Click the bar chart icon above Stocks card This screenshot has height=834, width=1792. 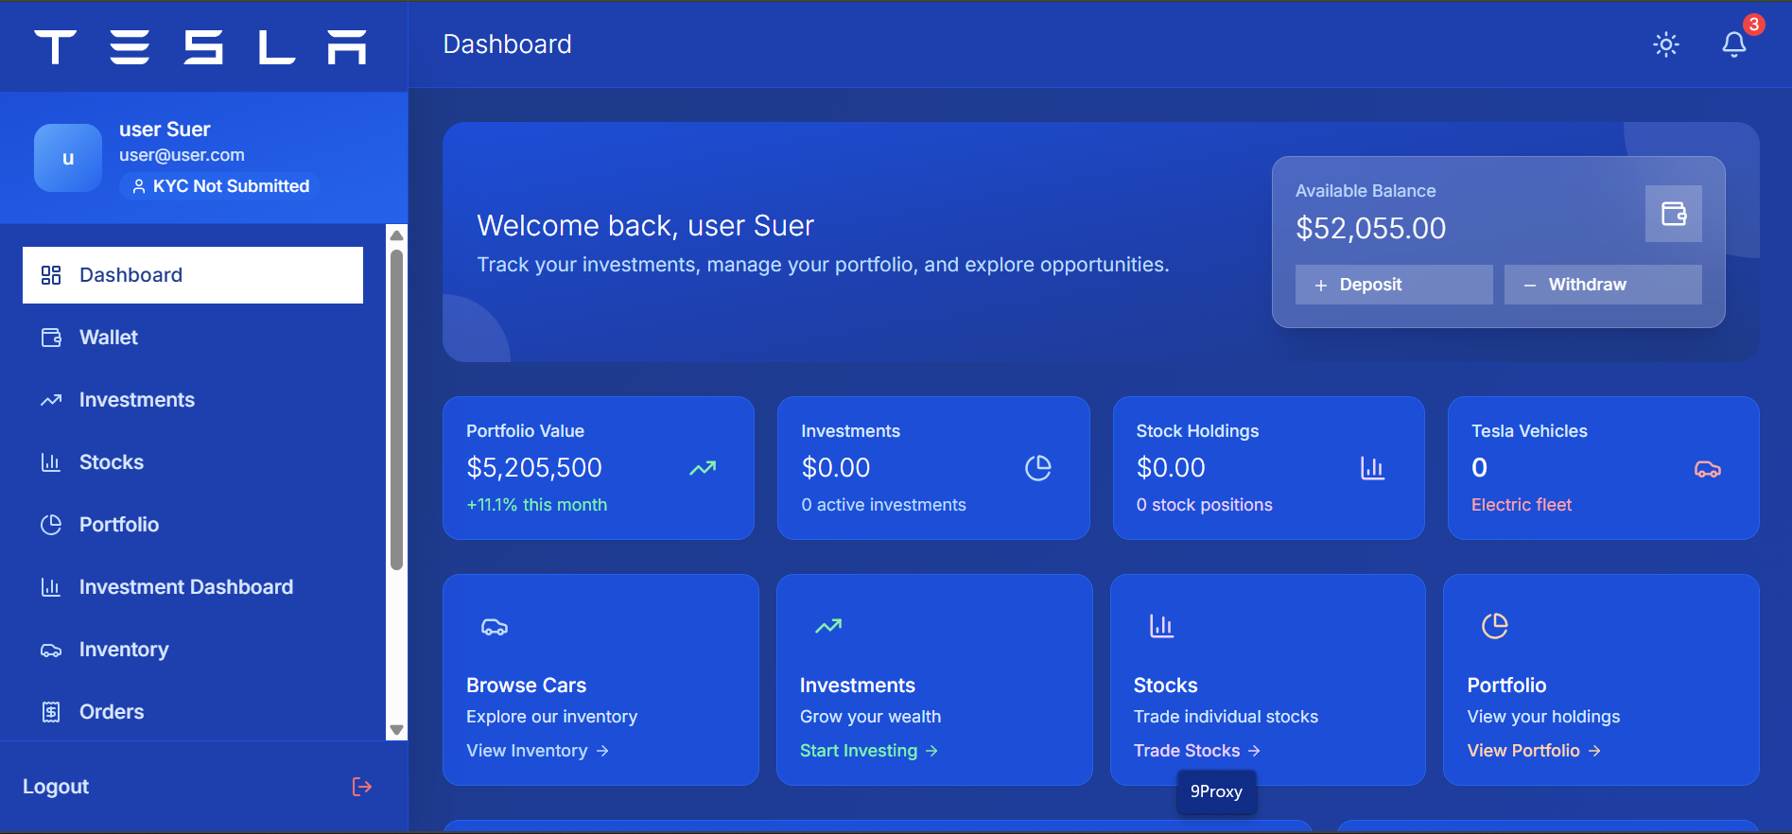point(1162,626)
